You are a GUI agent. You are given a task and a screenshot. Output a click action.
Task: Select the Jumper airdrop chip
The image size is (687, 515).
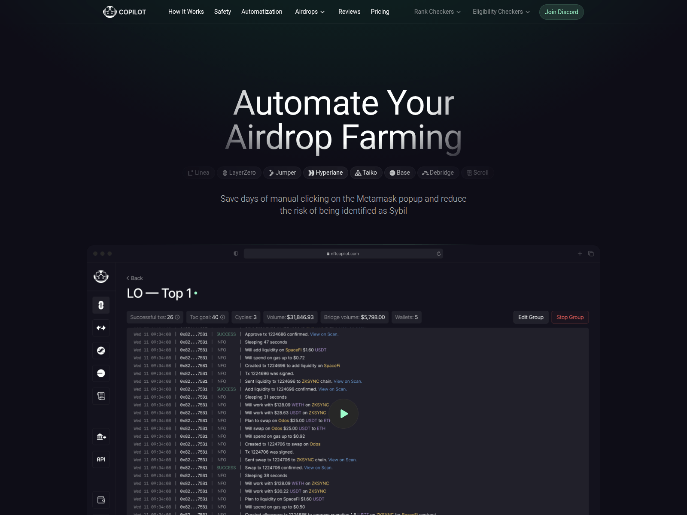[x=283, y=173]
